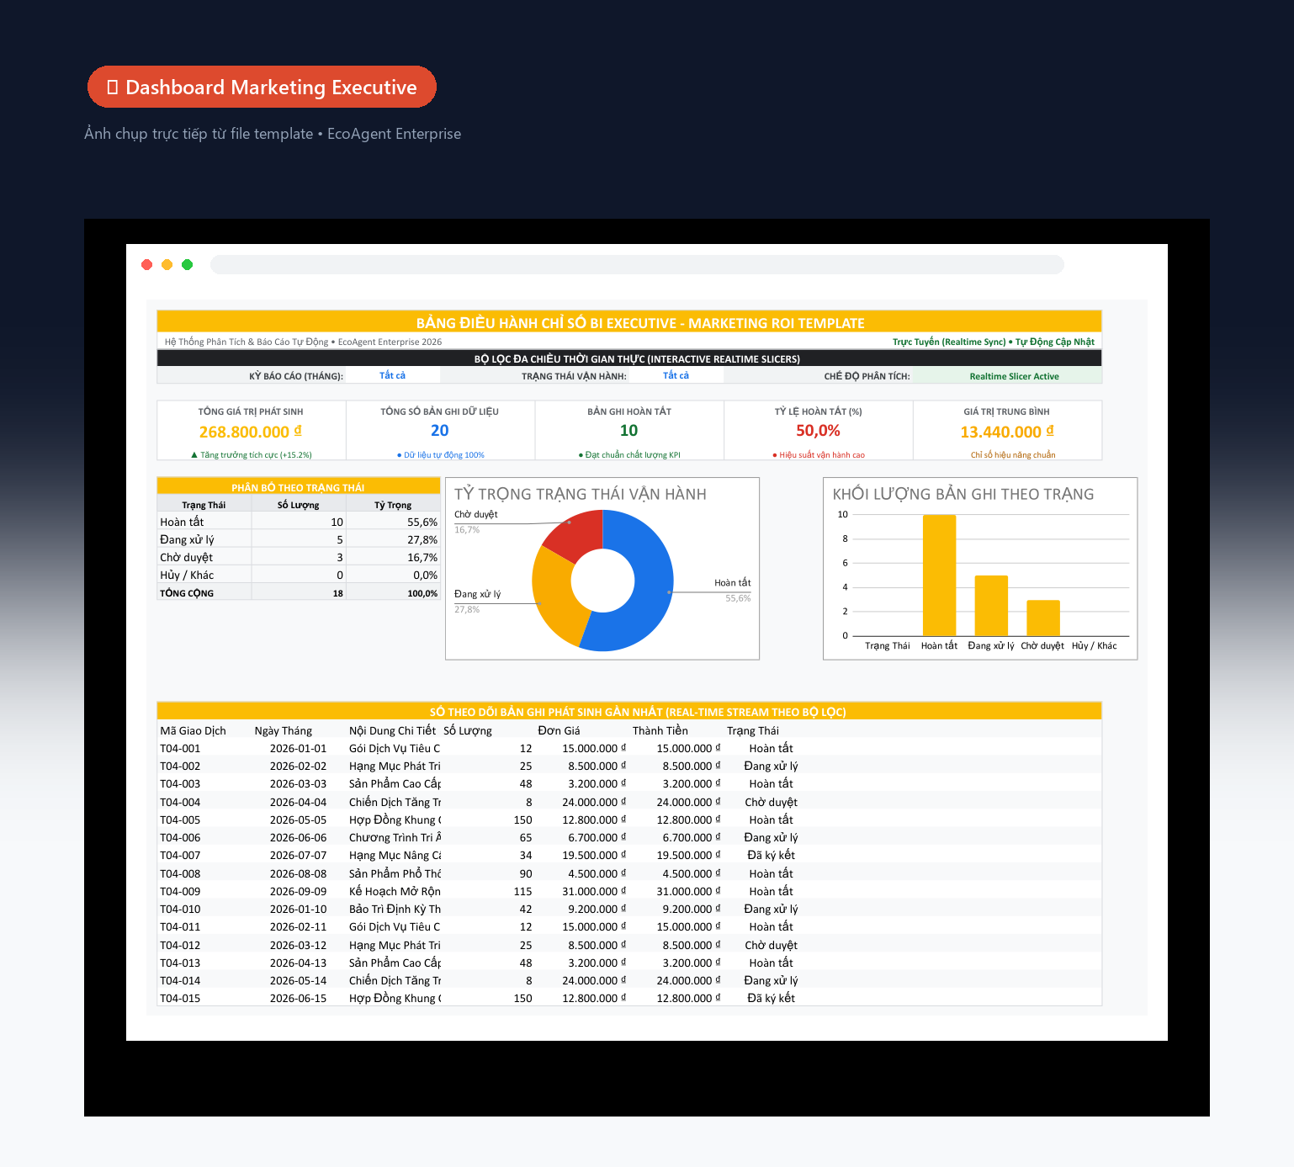The height and width of the screenshot is (1167, 1294).
Task: Click the Tỷ Trọng Trạng Thái Vận Hành chart title
Action: pyautogui.click(x=581, y=494)
